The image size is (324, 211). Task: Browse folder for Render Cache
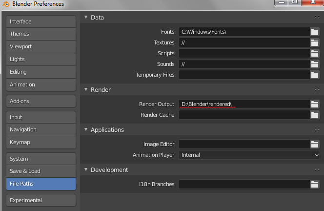coord(315,115)
